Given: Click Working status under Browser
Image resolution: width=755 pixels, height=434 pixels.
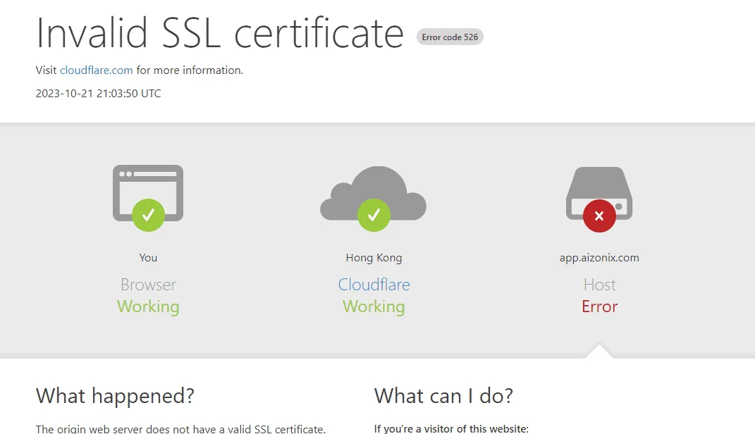Looking at the screenshot, I should (148, 307).
